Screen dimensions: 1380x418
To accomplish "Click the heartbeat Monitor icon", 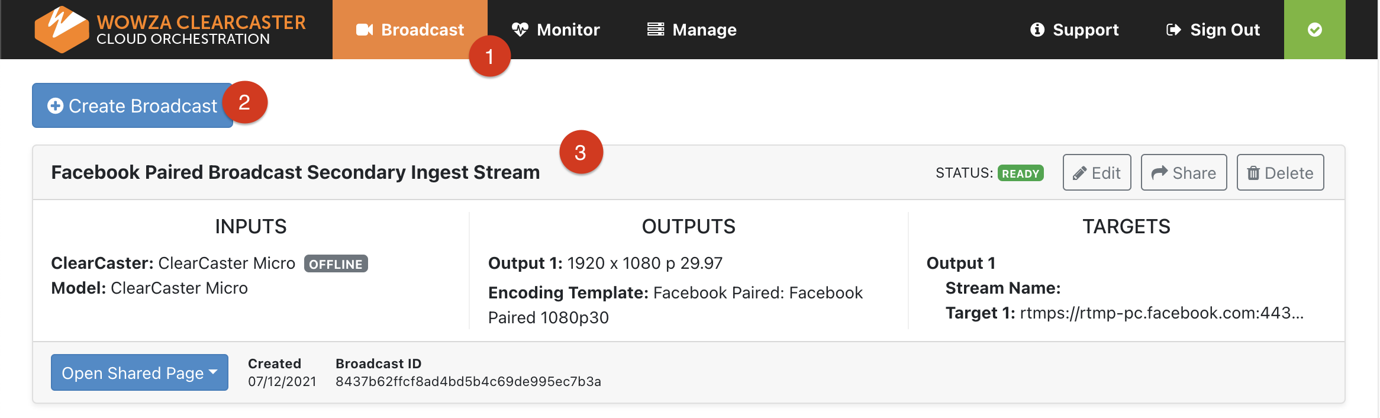I will click(520, 30).
